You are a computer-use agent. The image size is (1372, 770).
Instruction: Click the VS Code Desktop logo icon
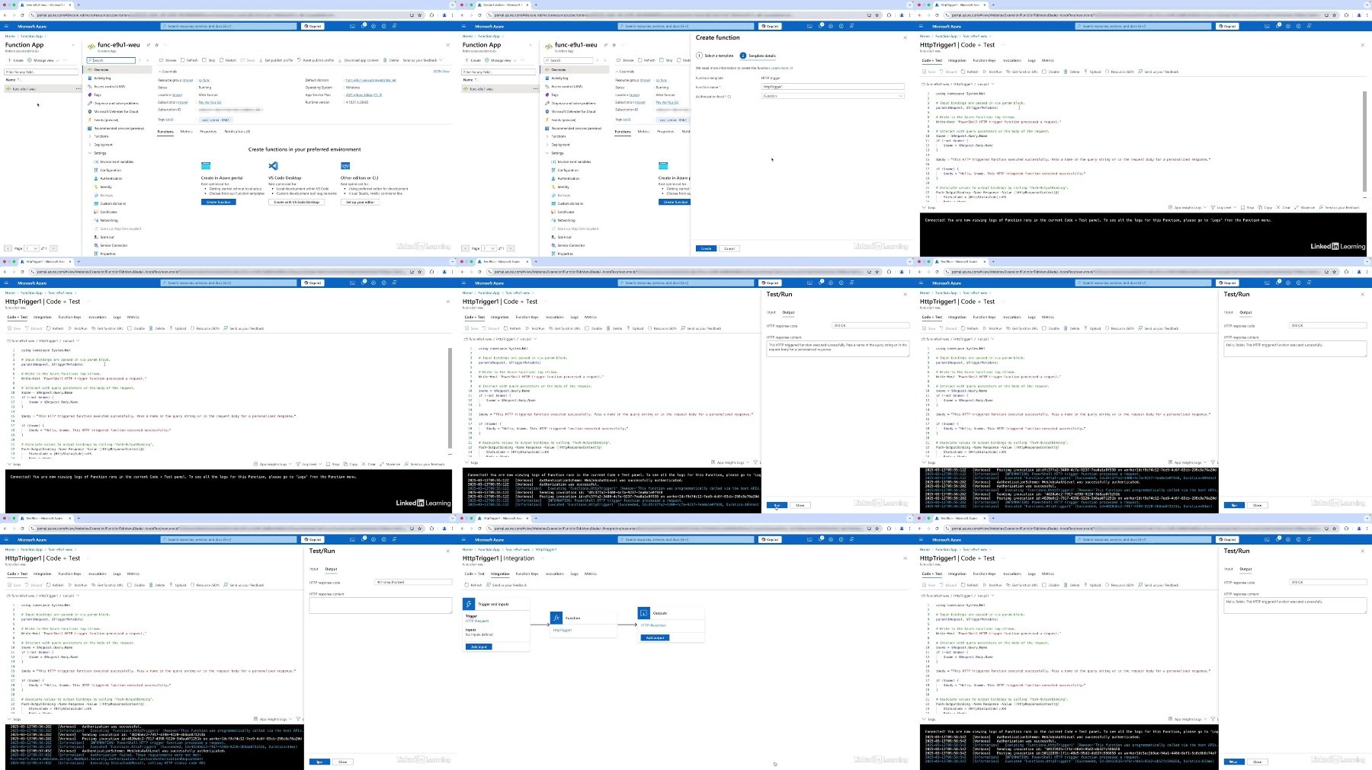point(274,165)
